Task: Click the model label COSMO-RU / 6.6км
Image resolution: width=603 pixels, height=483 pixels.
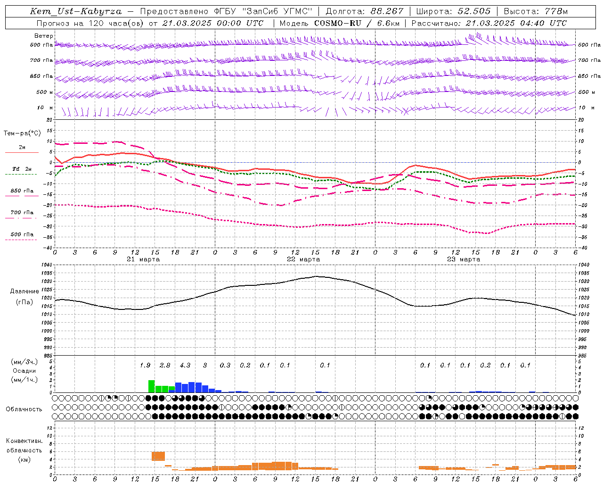Action: click(x=357, y=23)
